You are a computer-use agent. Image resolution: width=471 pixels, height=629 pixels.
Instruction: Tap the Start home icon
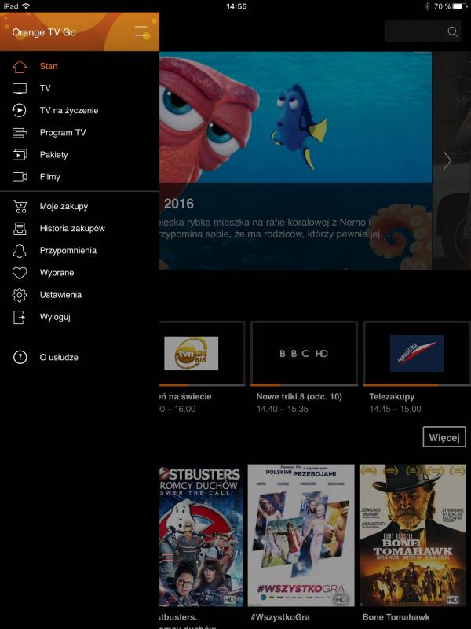pos(20,66)
